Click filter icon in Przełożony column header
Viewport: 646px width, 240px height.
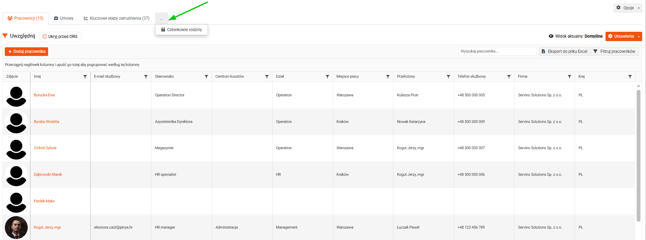448,77
